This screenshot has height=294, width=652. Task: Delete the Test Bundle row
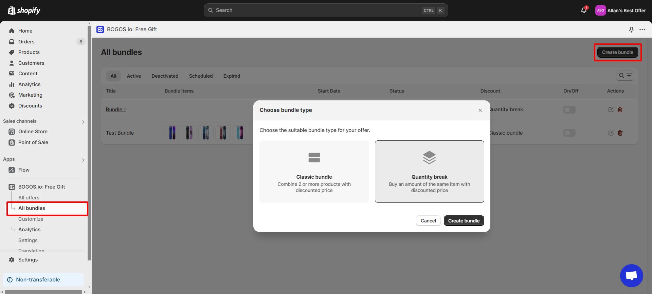tap(620, 133)
